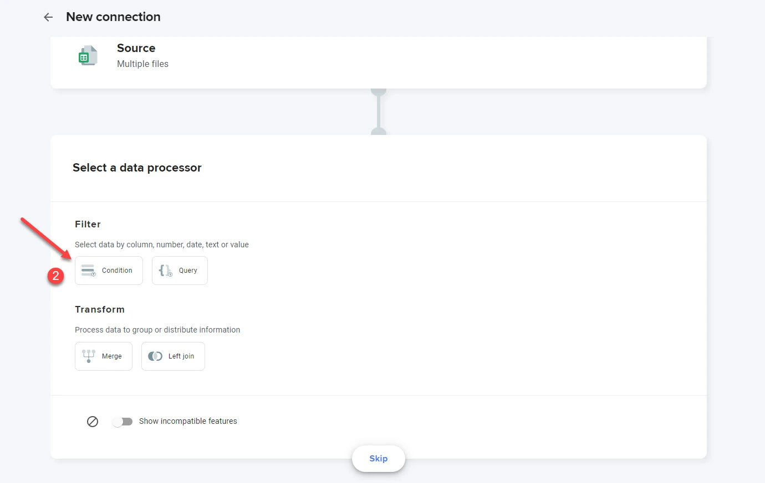Click the circle-slash incompatible icon
Screen dimensions: 765x483
pyautogui.click(x=93, y=422)
